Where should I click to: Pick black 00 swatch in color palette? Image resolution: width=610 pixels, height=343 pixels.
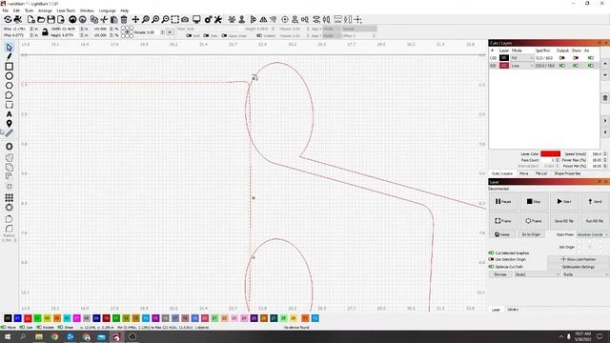point(8,318)
